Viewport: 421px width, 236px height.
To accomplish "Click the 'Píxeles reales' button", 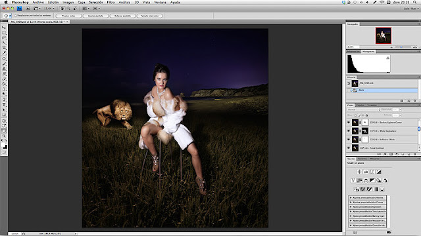I will pyautogui.click(x=68, y=16).
